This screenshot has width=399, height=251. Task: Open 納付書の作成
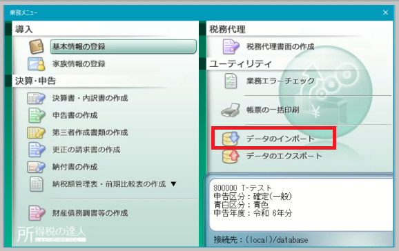(x=75, y=167)
